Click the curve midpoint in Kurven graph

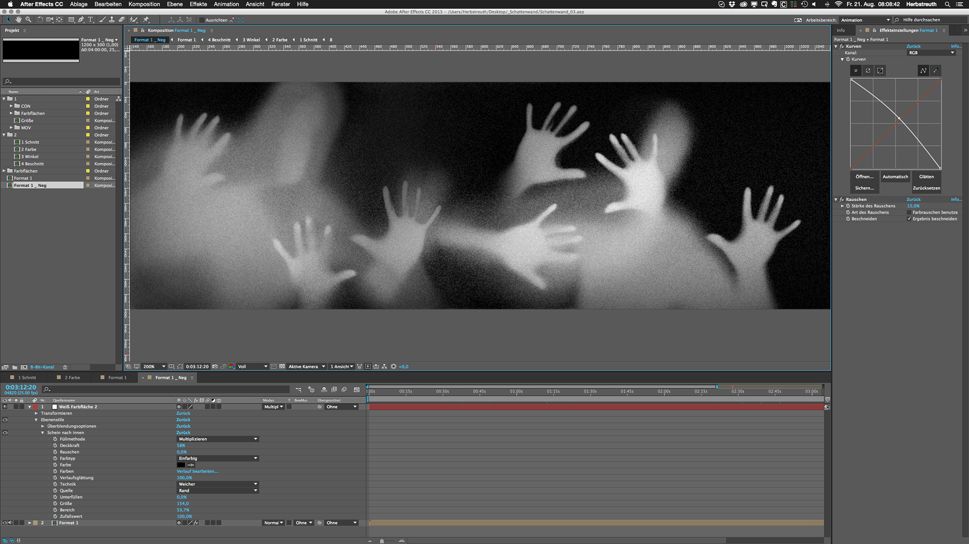(899, 118)
